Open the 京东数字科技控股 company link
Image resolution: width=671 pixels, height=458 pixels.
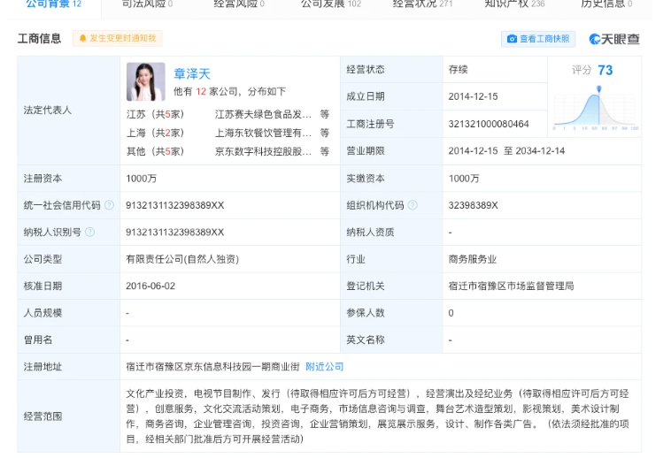264,151
